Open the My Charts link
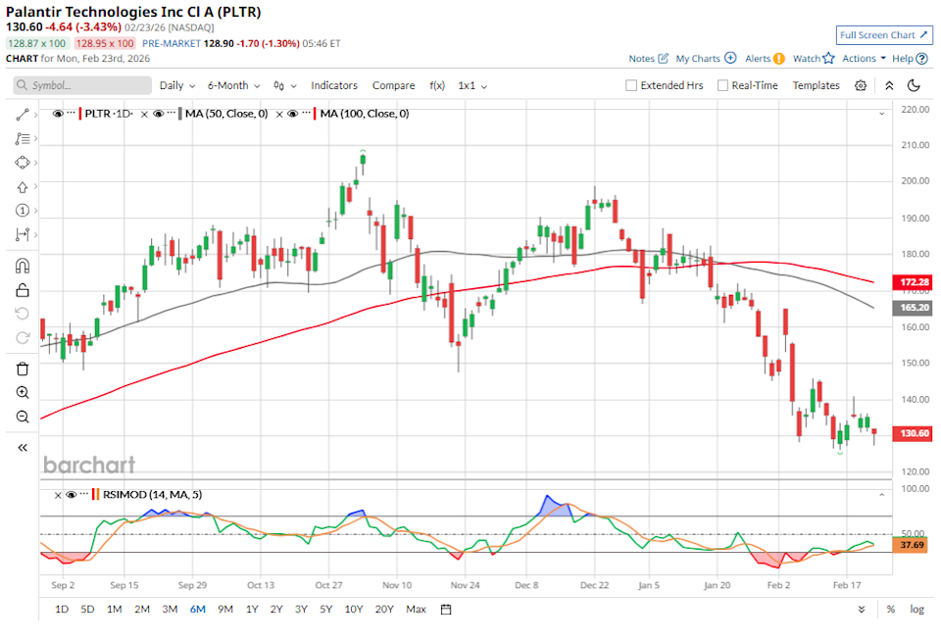941x641 pixels. pos(706,59)
